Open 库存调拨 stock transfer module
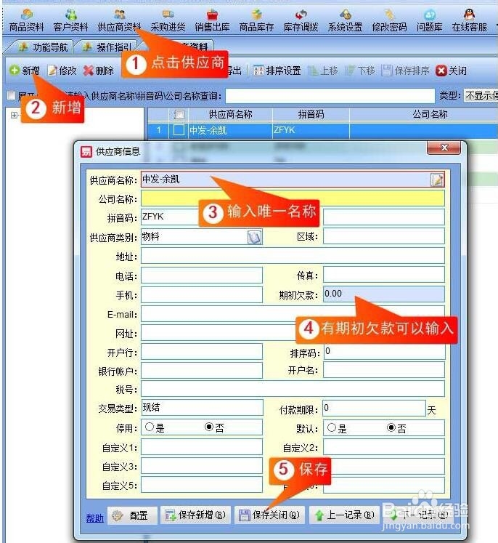Image resolution: width=498 pixels, height=543 pixels. pyautogui.click(x=301, y=21)
